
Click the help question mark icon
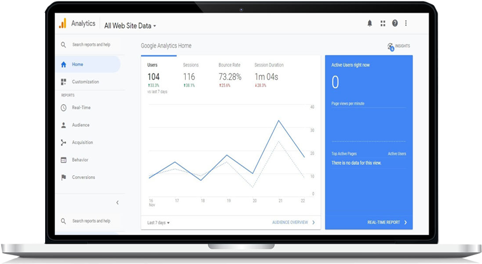pos(395,23)
